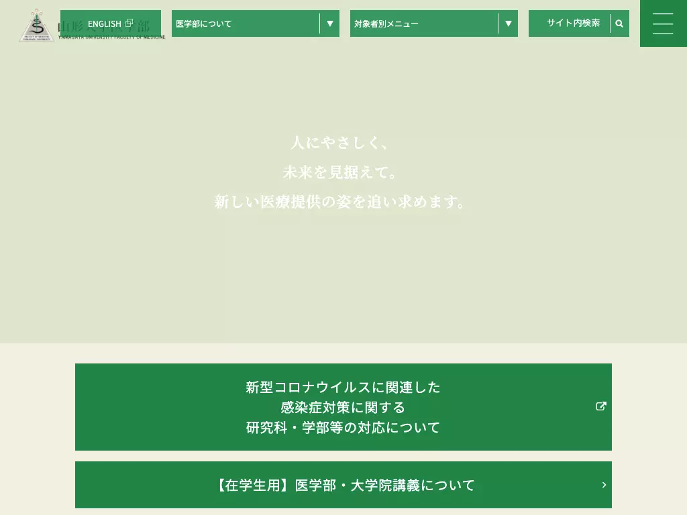Open 【在学生用】医学部・大学院講義について link

click(x=343, y=485)
